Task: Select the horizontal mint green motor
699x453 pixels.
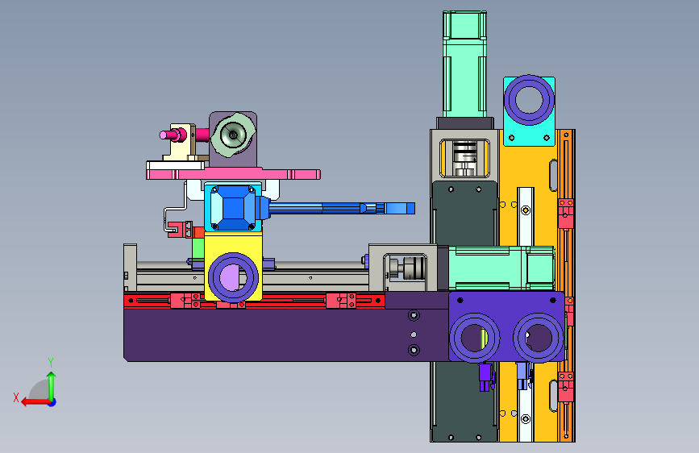Action: [501, 268]
